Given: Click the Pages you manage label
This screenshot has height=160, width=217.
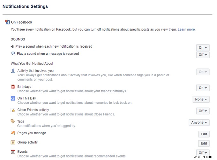Looking at the screenshot, I should [x=32, y=133].
